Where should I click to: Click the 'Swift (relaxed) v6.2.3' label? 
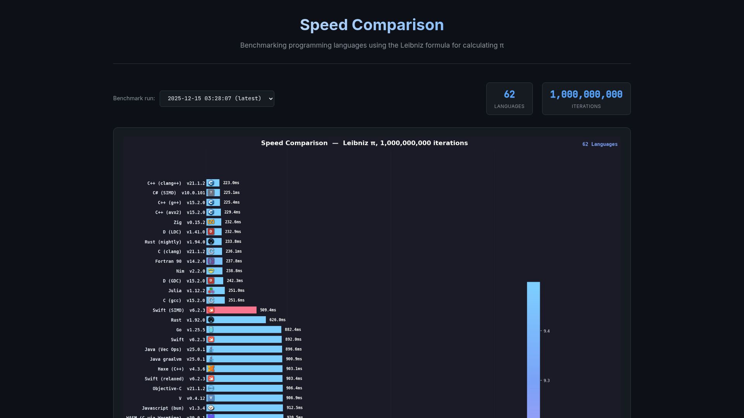(x=175, y=379)
